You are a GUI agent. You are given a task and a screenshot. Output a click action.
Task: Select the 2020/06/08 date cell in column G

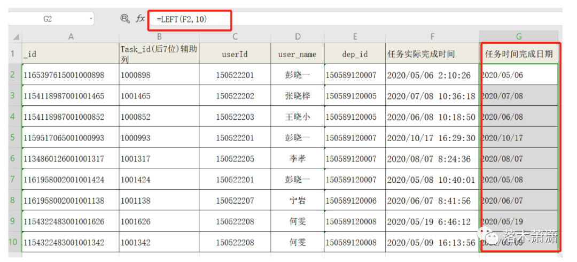coord(519,117)
